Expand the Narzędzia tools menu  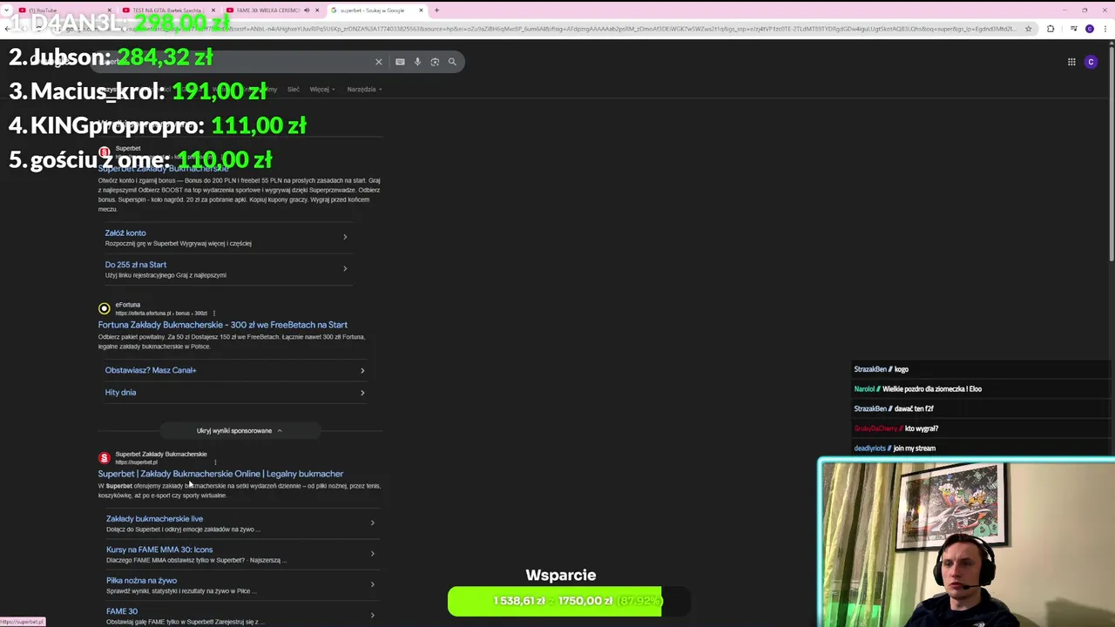click(x=364, y=89)
